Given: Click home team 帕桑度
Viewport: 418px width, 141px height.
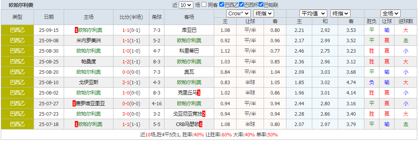Looking at the screenshot, I should pos(89,61).
